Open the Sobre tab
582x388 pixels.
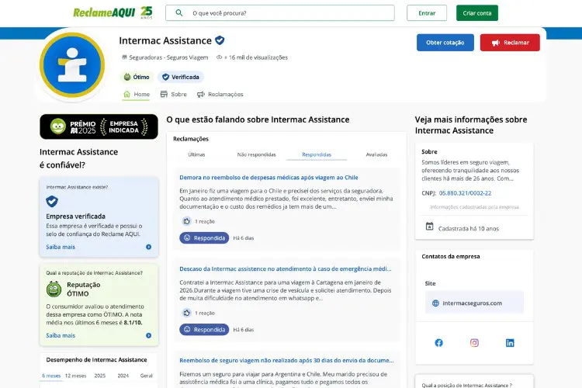click(x=173, y=95)
